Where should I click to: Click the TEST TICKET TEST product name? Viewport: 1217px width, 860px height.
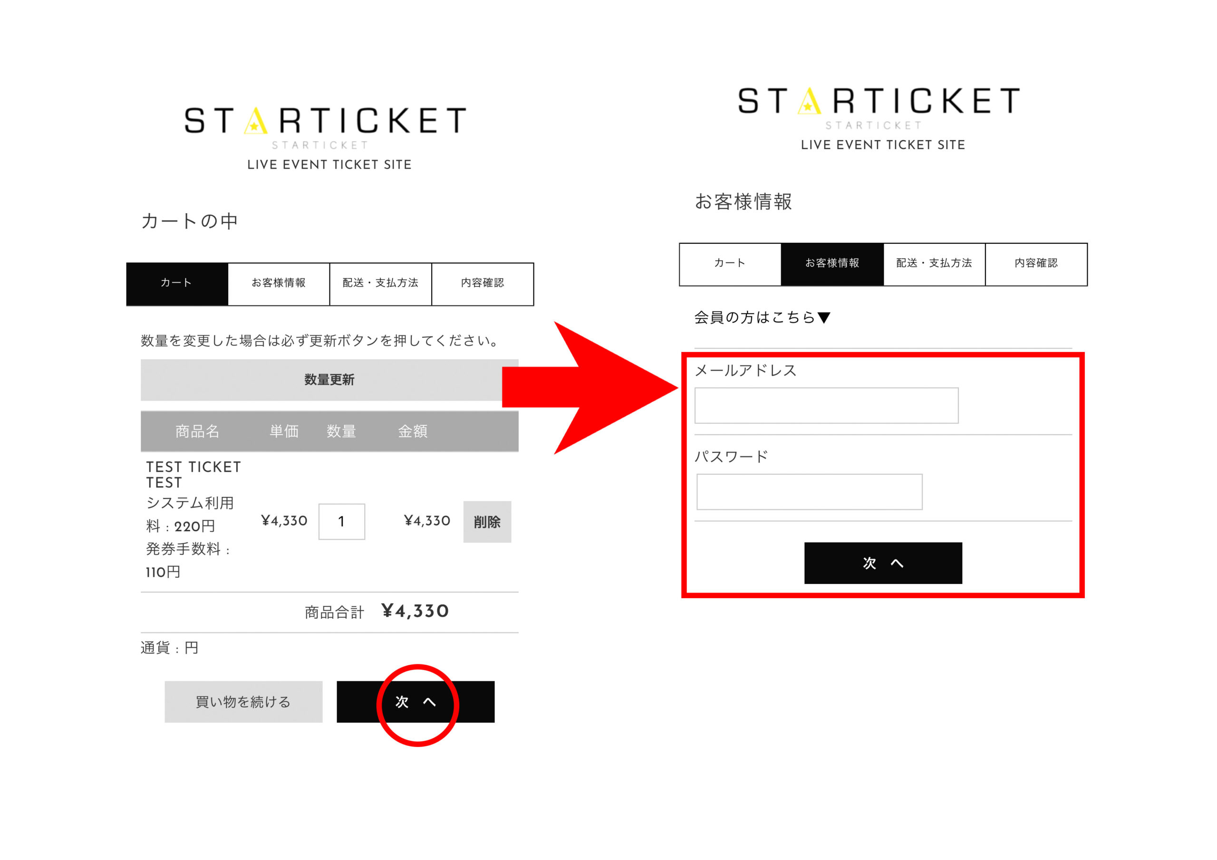click(193, 475)
